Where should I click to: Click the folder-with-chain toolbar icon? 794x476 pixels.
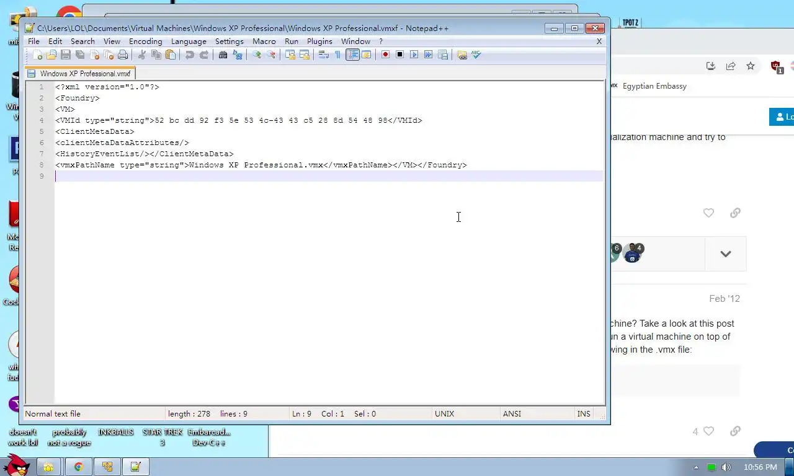click(462, 55)
